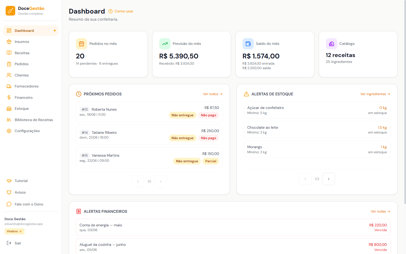406x254 pixels.
Task: Go to next page of stock alerts
Action: (329, 179)
